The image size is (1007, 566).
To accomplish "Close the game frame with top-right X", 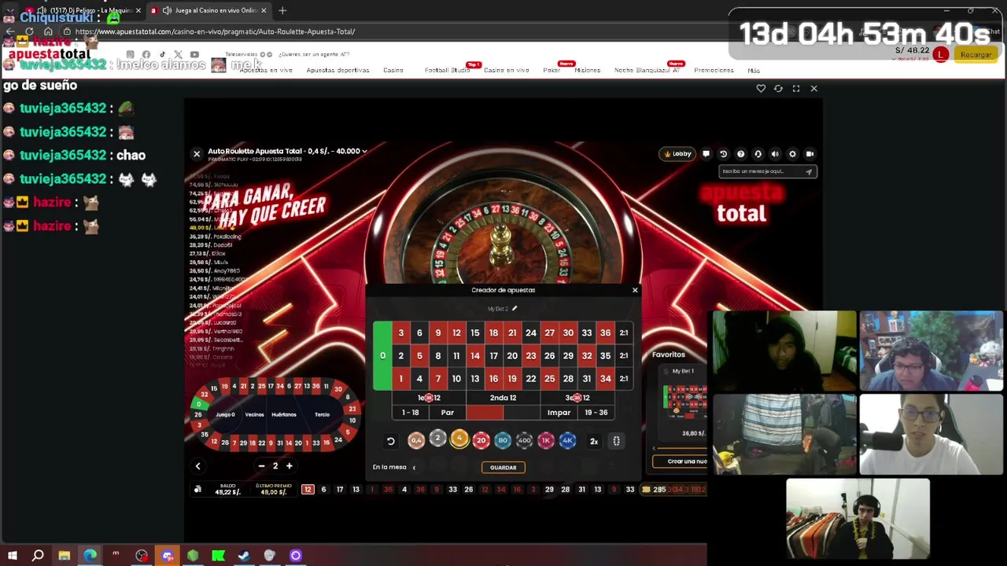I will point(813,89).
